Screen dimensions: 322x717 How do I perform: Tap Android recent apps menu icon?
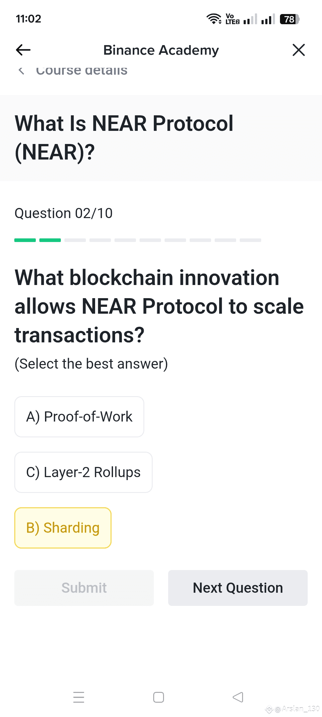click(x=79, y=697)
